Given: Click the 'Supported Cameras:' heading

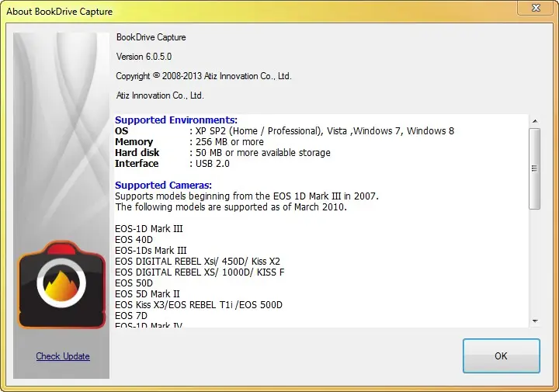Looking at the screenshot, I should click(x=163, y=185).
